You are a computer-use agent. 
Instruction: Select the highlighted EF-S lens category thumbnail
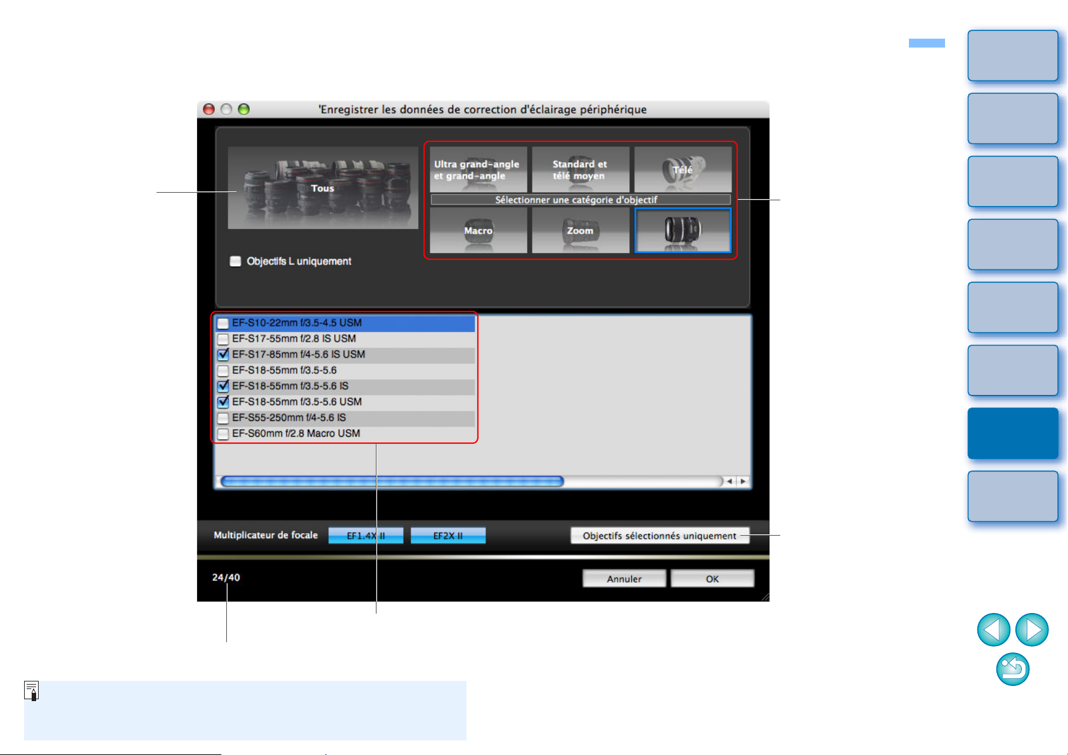pos(683,230)
